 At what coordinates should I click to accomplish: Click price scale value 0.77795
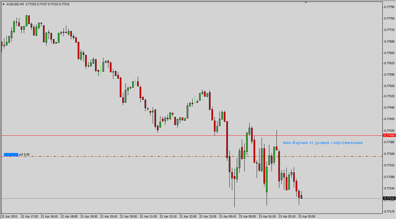pos(389,7)
